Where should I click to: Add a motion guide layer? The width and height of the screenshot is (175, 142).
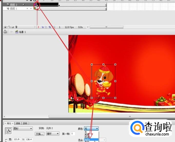point(9,27)
